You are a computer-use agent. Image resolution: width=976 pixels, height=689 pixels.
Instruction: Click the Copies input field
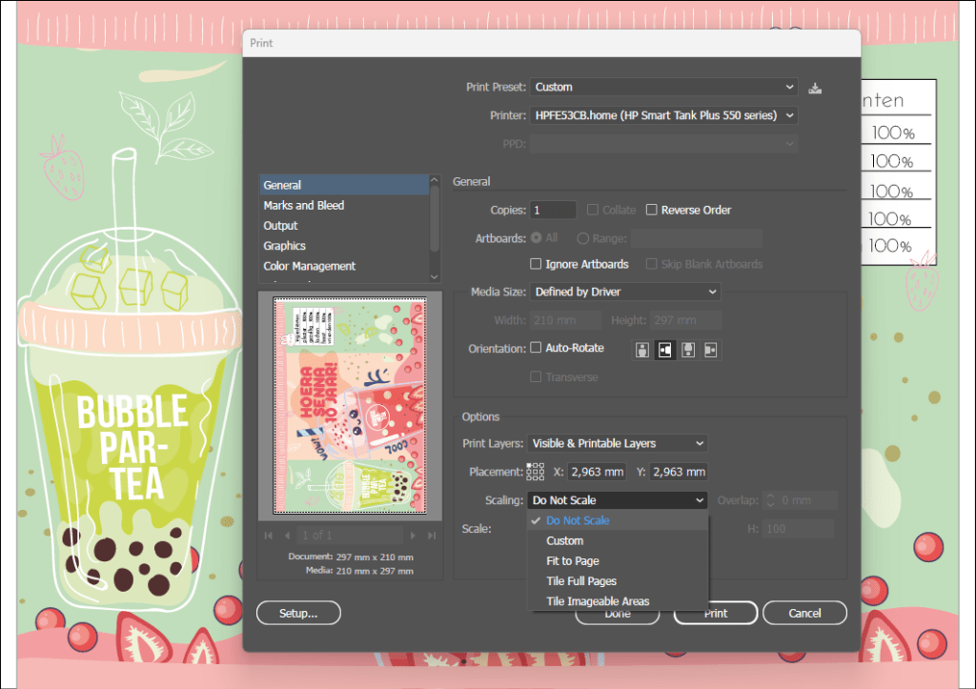point(553,210)
